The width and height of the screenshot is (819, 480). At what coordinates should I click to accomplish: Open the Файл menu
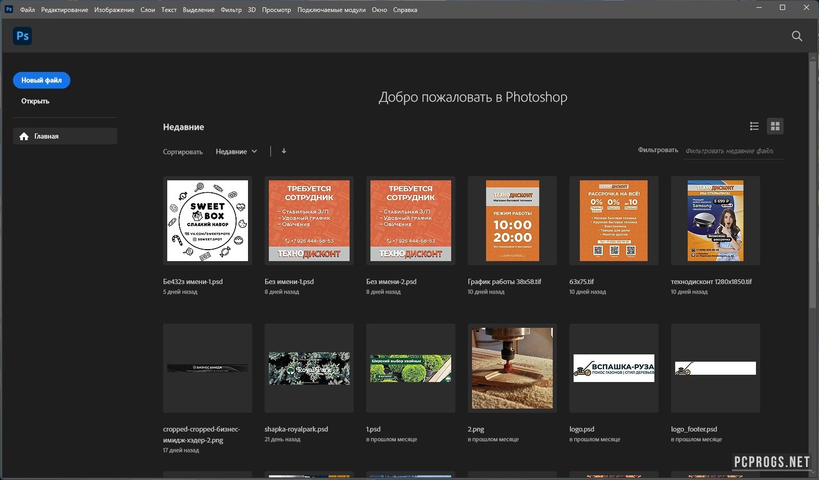(28, 10)
